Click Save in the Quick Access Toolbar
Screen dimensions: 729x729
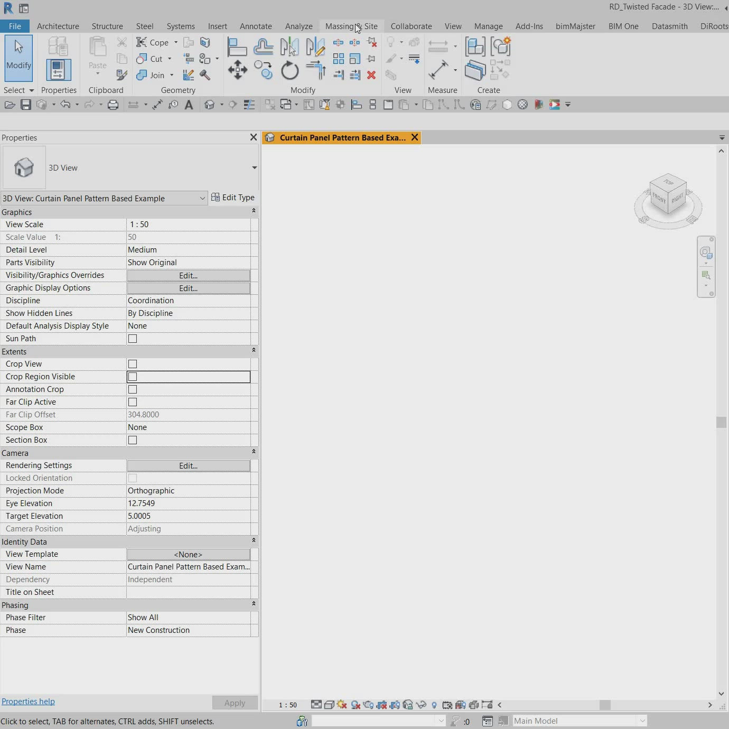[25, 105]
